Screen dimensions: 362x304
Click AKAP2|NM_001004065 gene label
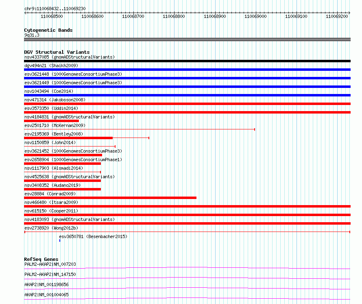tap(46, 295)
